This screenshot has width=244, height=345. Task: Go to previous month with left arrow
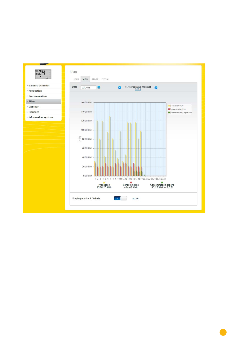point(119,88)
